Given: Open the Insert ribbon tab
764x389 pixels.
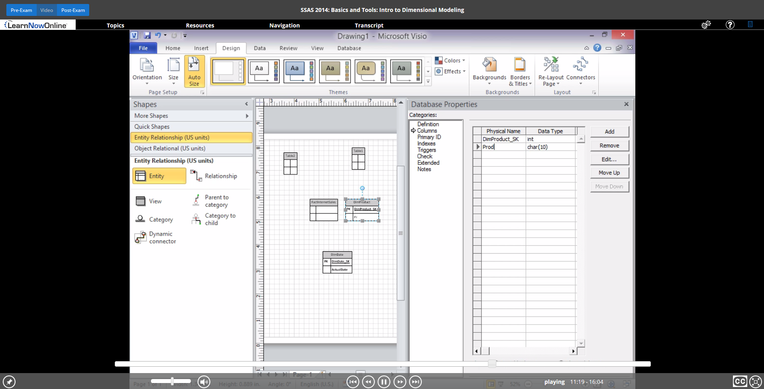Looking at the screenshot, I should tap(201, 48).
